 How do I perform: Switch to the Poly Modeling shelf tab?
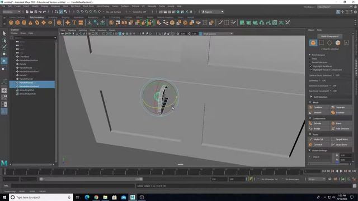click(x=36, y=17)
